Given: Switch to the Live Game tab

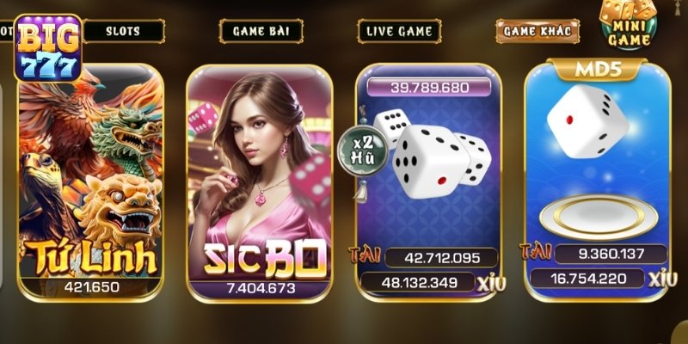Looking at the screenshot, I should click(399, 31).
